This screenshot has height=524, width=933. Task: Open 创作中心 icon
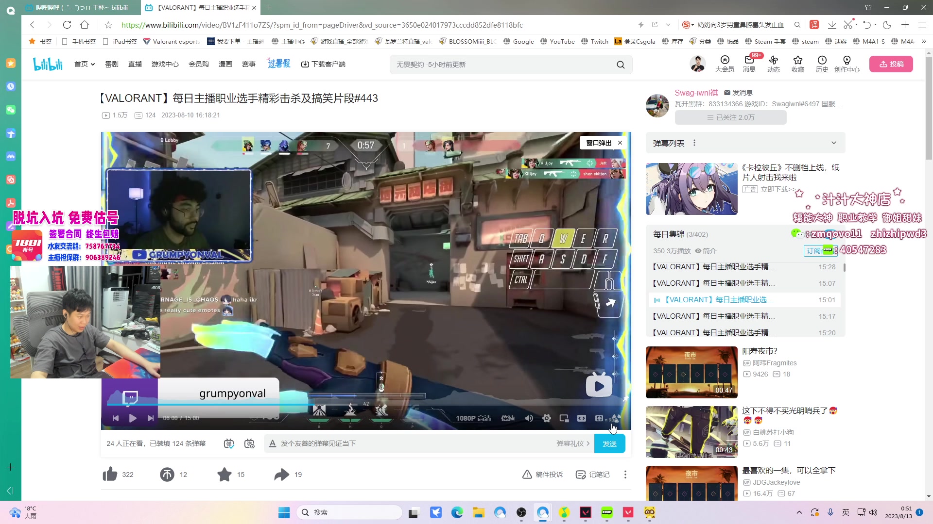[847, 64]
